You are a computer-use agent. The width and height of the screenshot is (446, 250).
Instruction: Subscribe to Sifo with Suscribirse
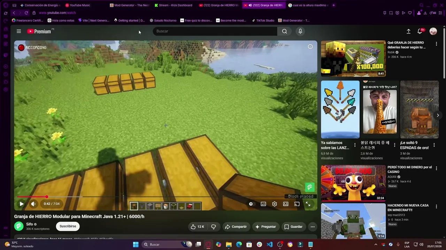click(x=68, y=226)
